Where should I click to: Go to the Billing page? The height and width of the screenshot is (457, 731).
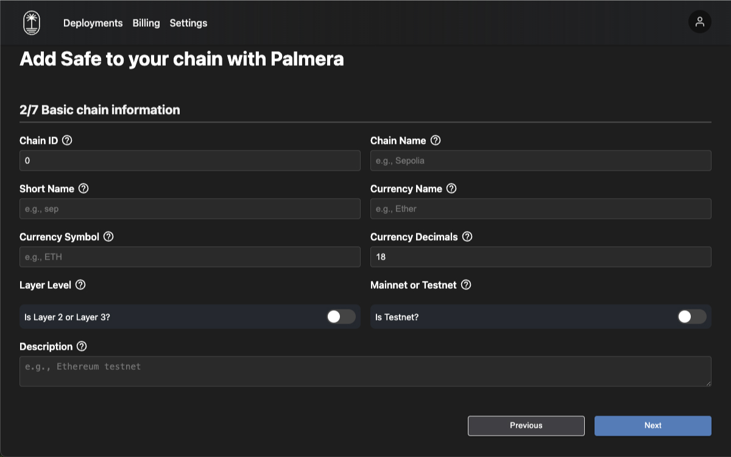146,23
